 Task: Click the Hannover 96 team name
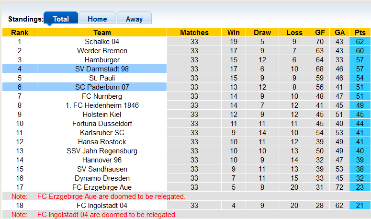pyautogui.click(x=102, y=160)
